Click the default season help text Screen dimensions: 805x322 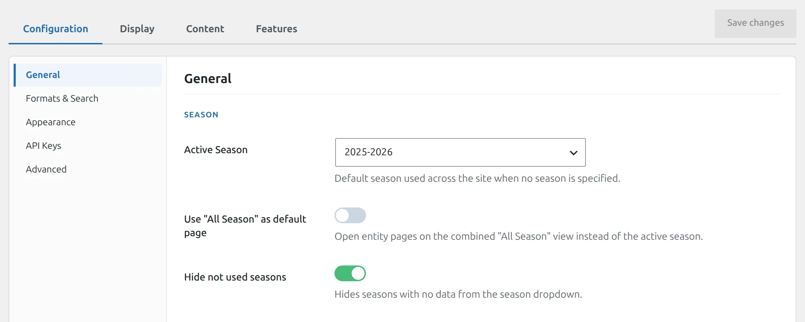477,178
